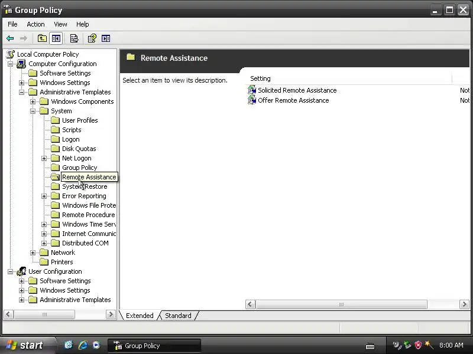This screenshot has height=354, width=473.
Task: Select Offer Remote Assistance setting
Action: point(293,100)
